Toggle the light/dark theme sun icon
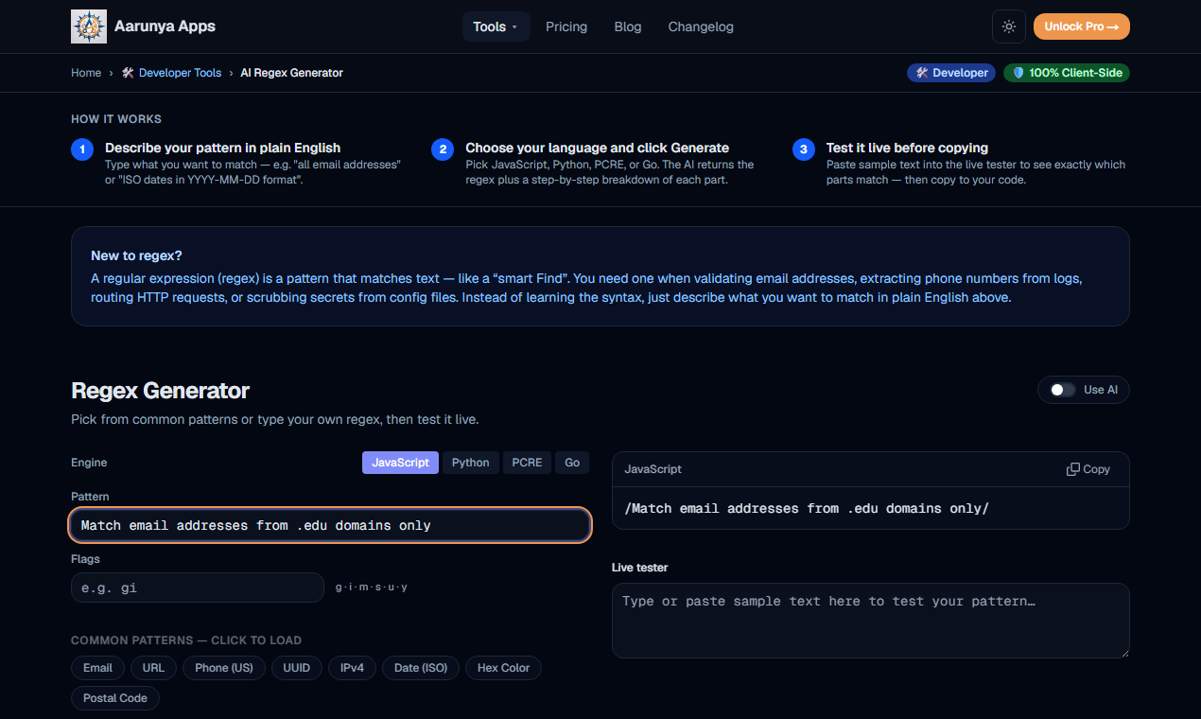Viewport: 1201px width, 719px height. tap(1009, 26)
